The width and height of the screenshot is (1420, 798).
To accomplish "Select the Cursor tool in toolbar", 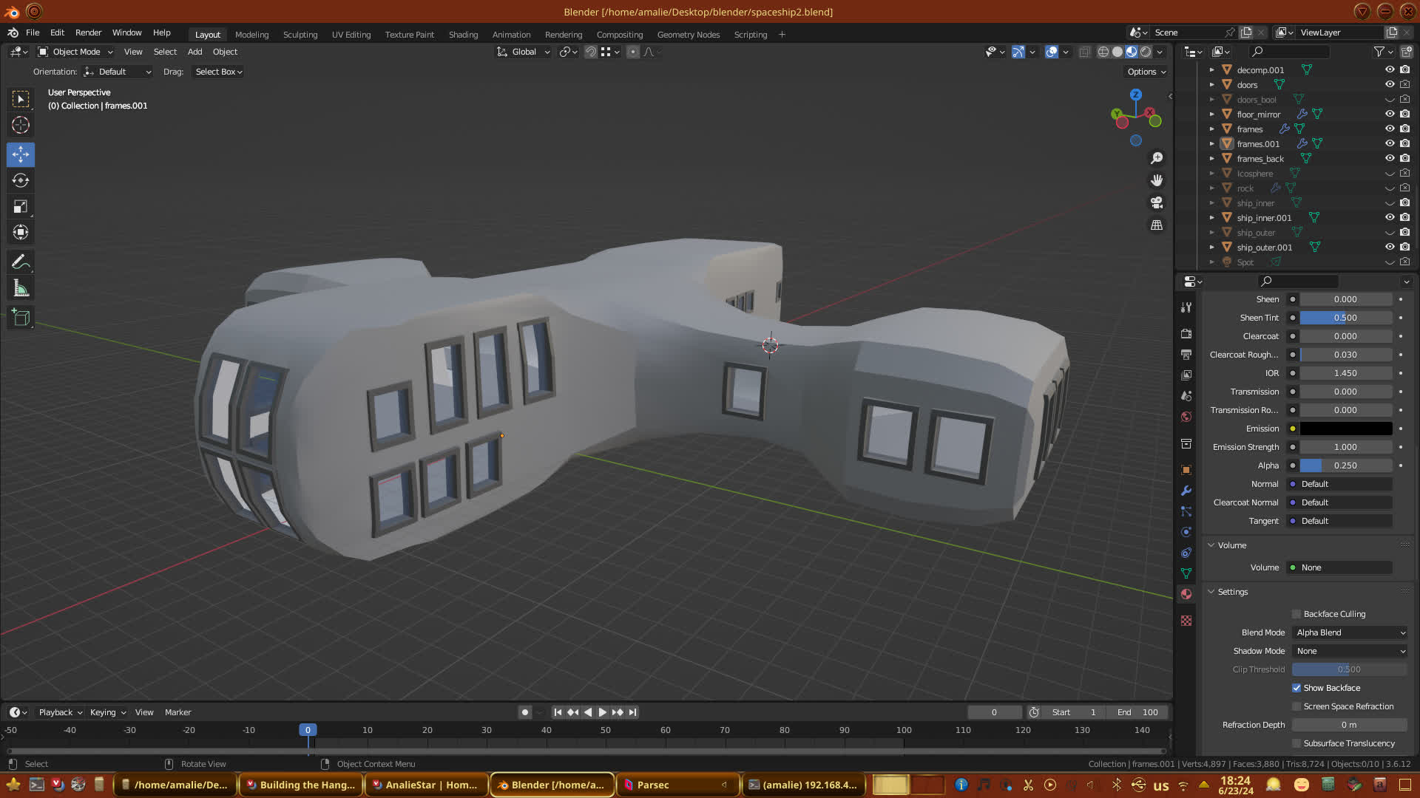I will coord(21,125).
